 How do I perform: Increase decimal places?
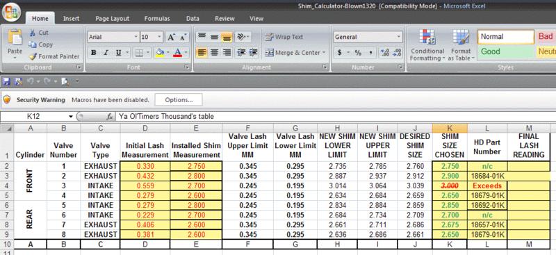[x=385, y=53]
